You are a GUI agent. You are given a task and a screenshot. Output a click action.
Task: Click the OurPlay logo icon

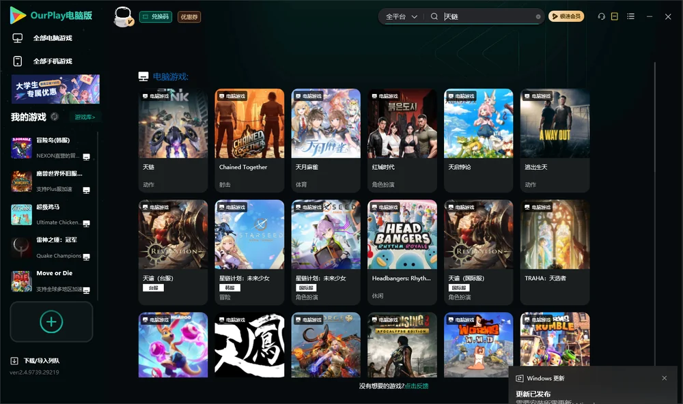[x=18, y=16]
